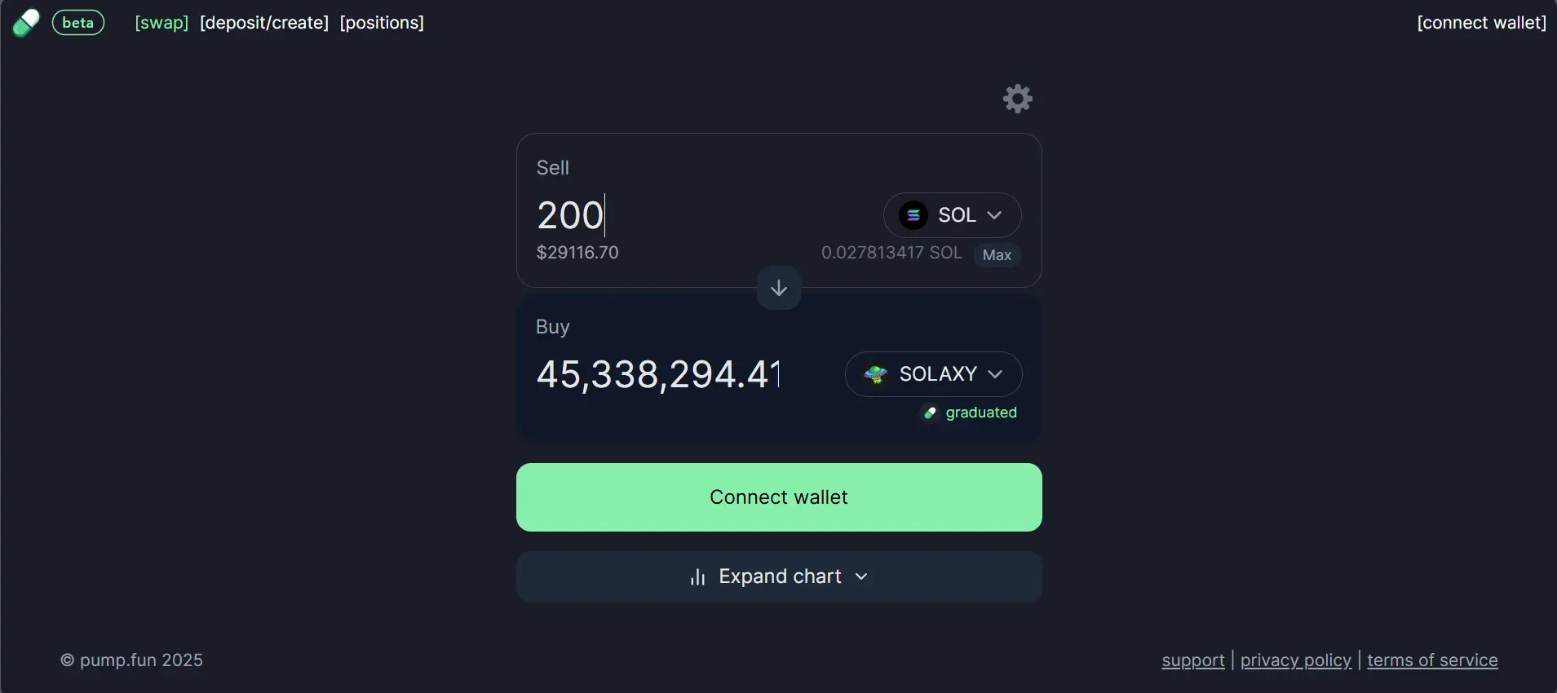Image resolution: width=1557 pixels, height=693 pixels.
Task: Open the positions tab
Action: tap(382, 23)
